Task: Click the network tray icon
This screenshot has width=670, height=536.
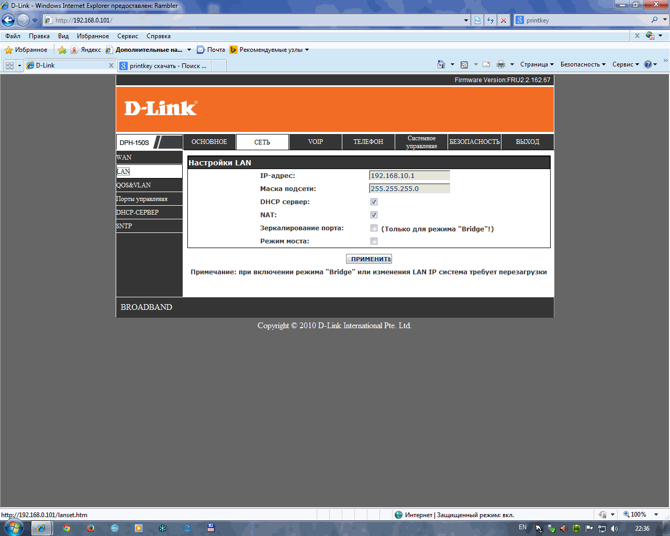Action: (602, 528)
